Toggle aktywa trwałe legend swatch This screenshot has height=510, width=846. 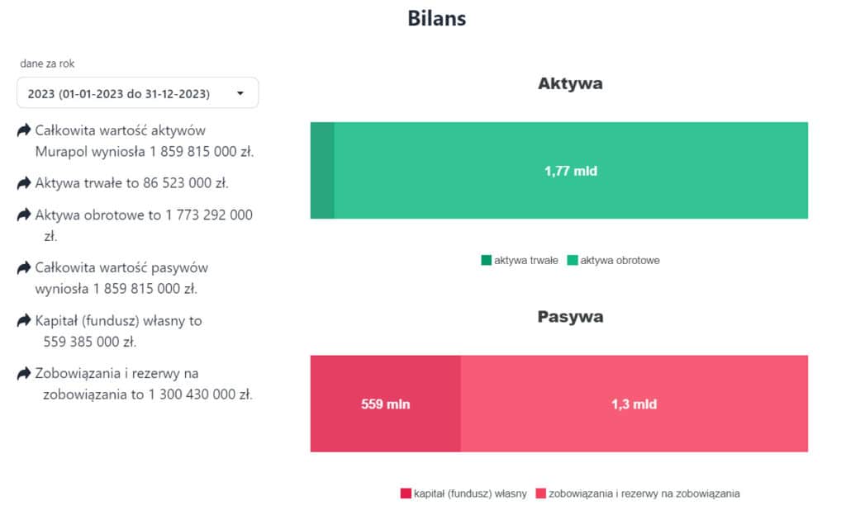[486, 261]
